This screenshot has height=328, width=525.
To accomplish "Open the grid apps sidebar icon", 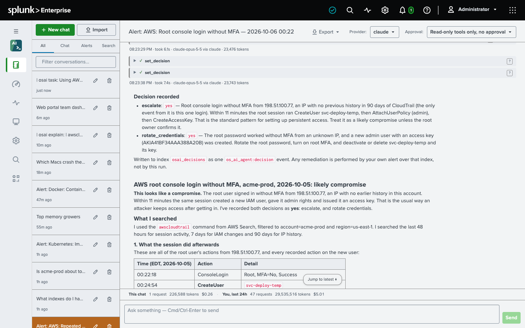I will tap(16, 179).
